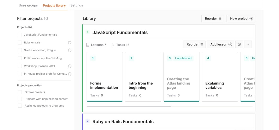Open the Settings tab
Screen dimensions: 279x130
click(x=77, y=5)
